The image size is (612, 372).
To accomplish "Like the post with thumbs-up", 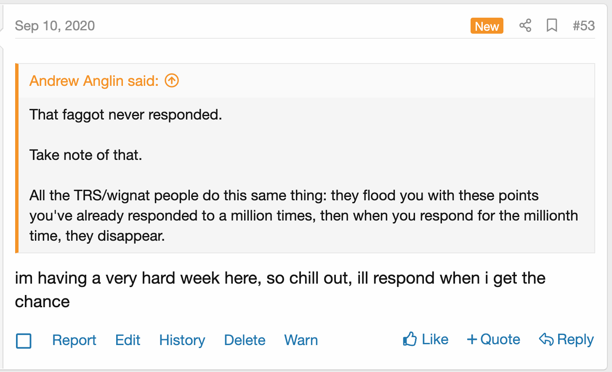I will pyautogui.click(x=426, y=339).
